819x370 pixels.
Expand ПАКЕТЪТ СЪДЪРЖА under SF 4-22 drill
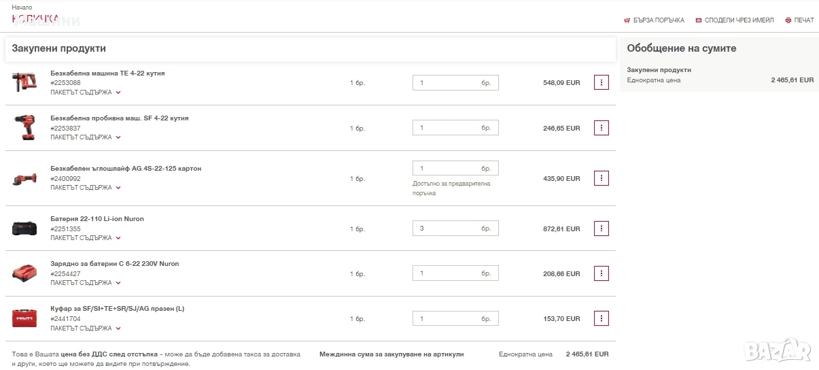coord(86,137)
